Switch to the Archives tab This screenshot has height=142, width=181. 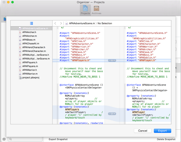(97, 10)
